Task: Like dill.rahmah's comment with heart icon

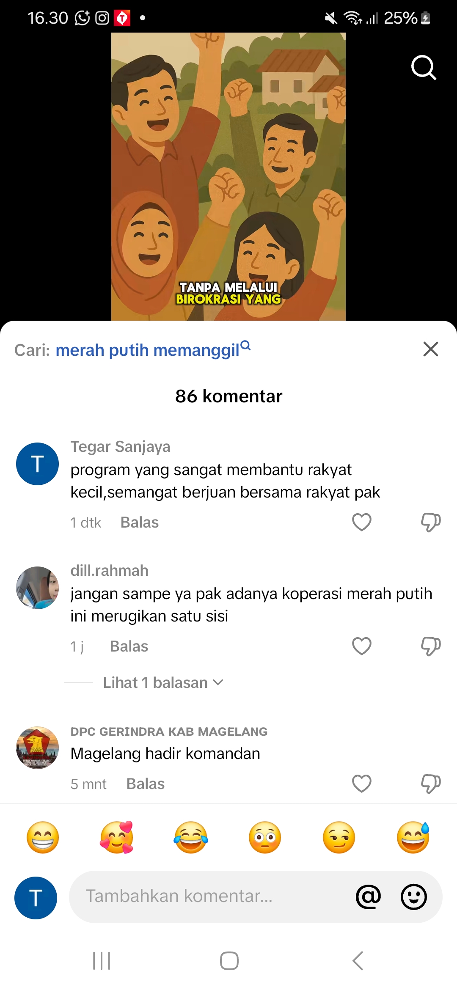Action: tap(362, 646)
